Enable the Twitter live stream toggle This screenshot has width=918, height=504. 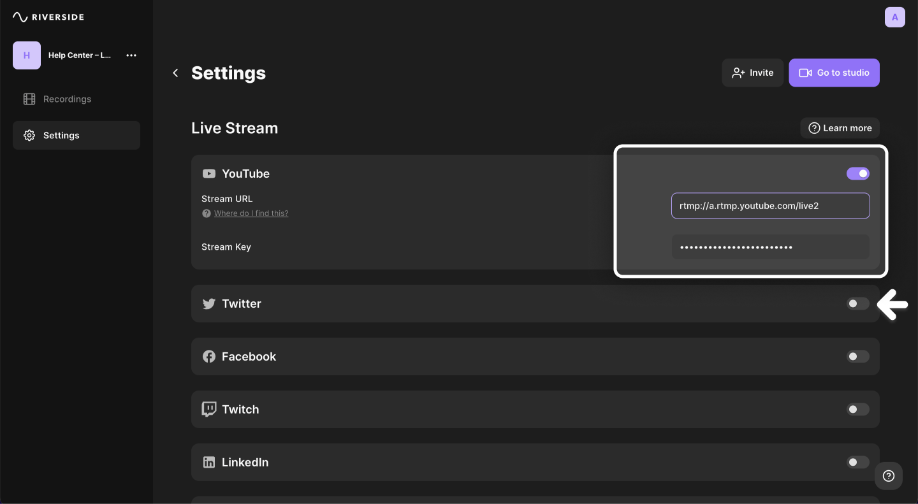(x=858, y=303)
